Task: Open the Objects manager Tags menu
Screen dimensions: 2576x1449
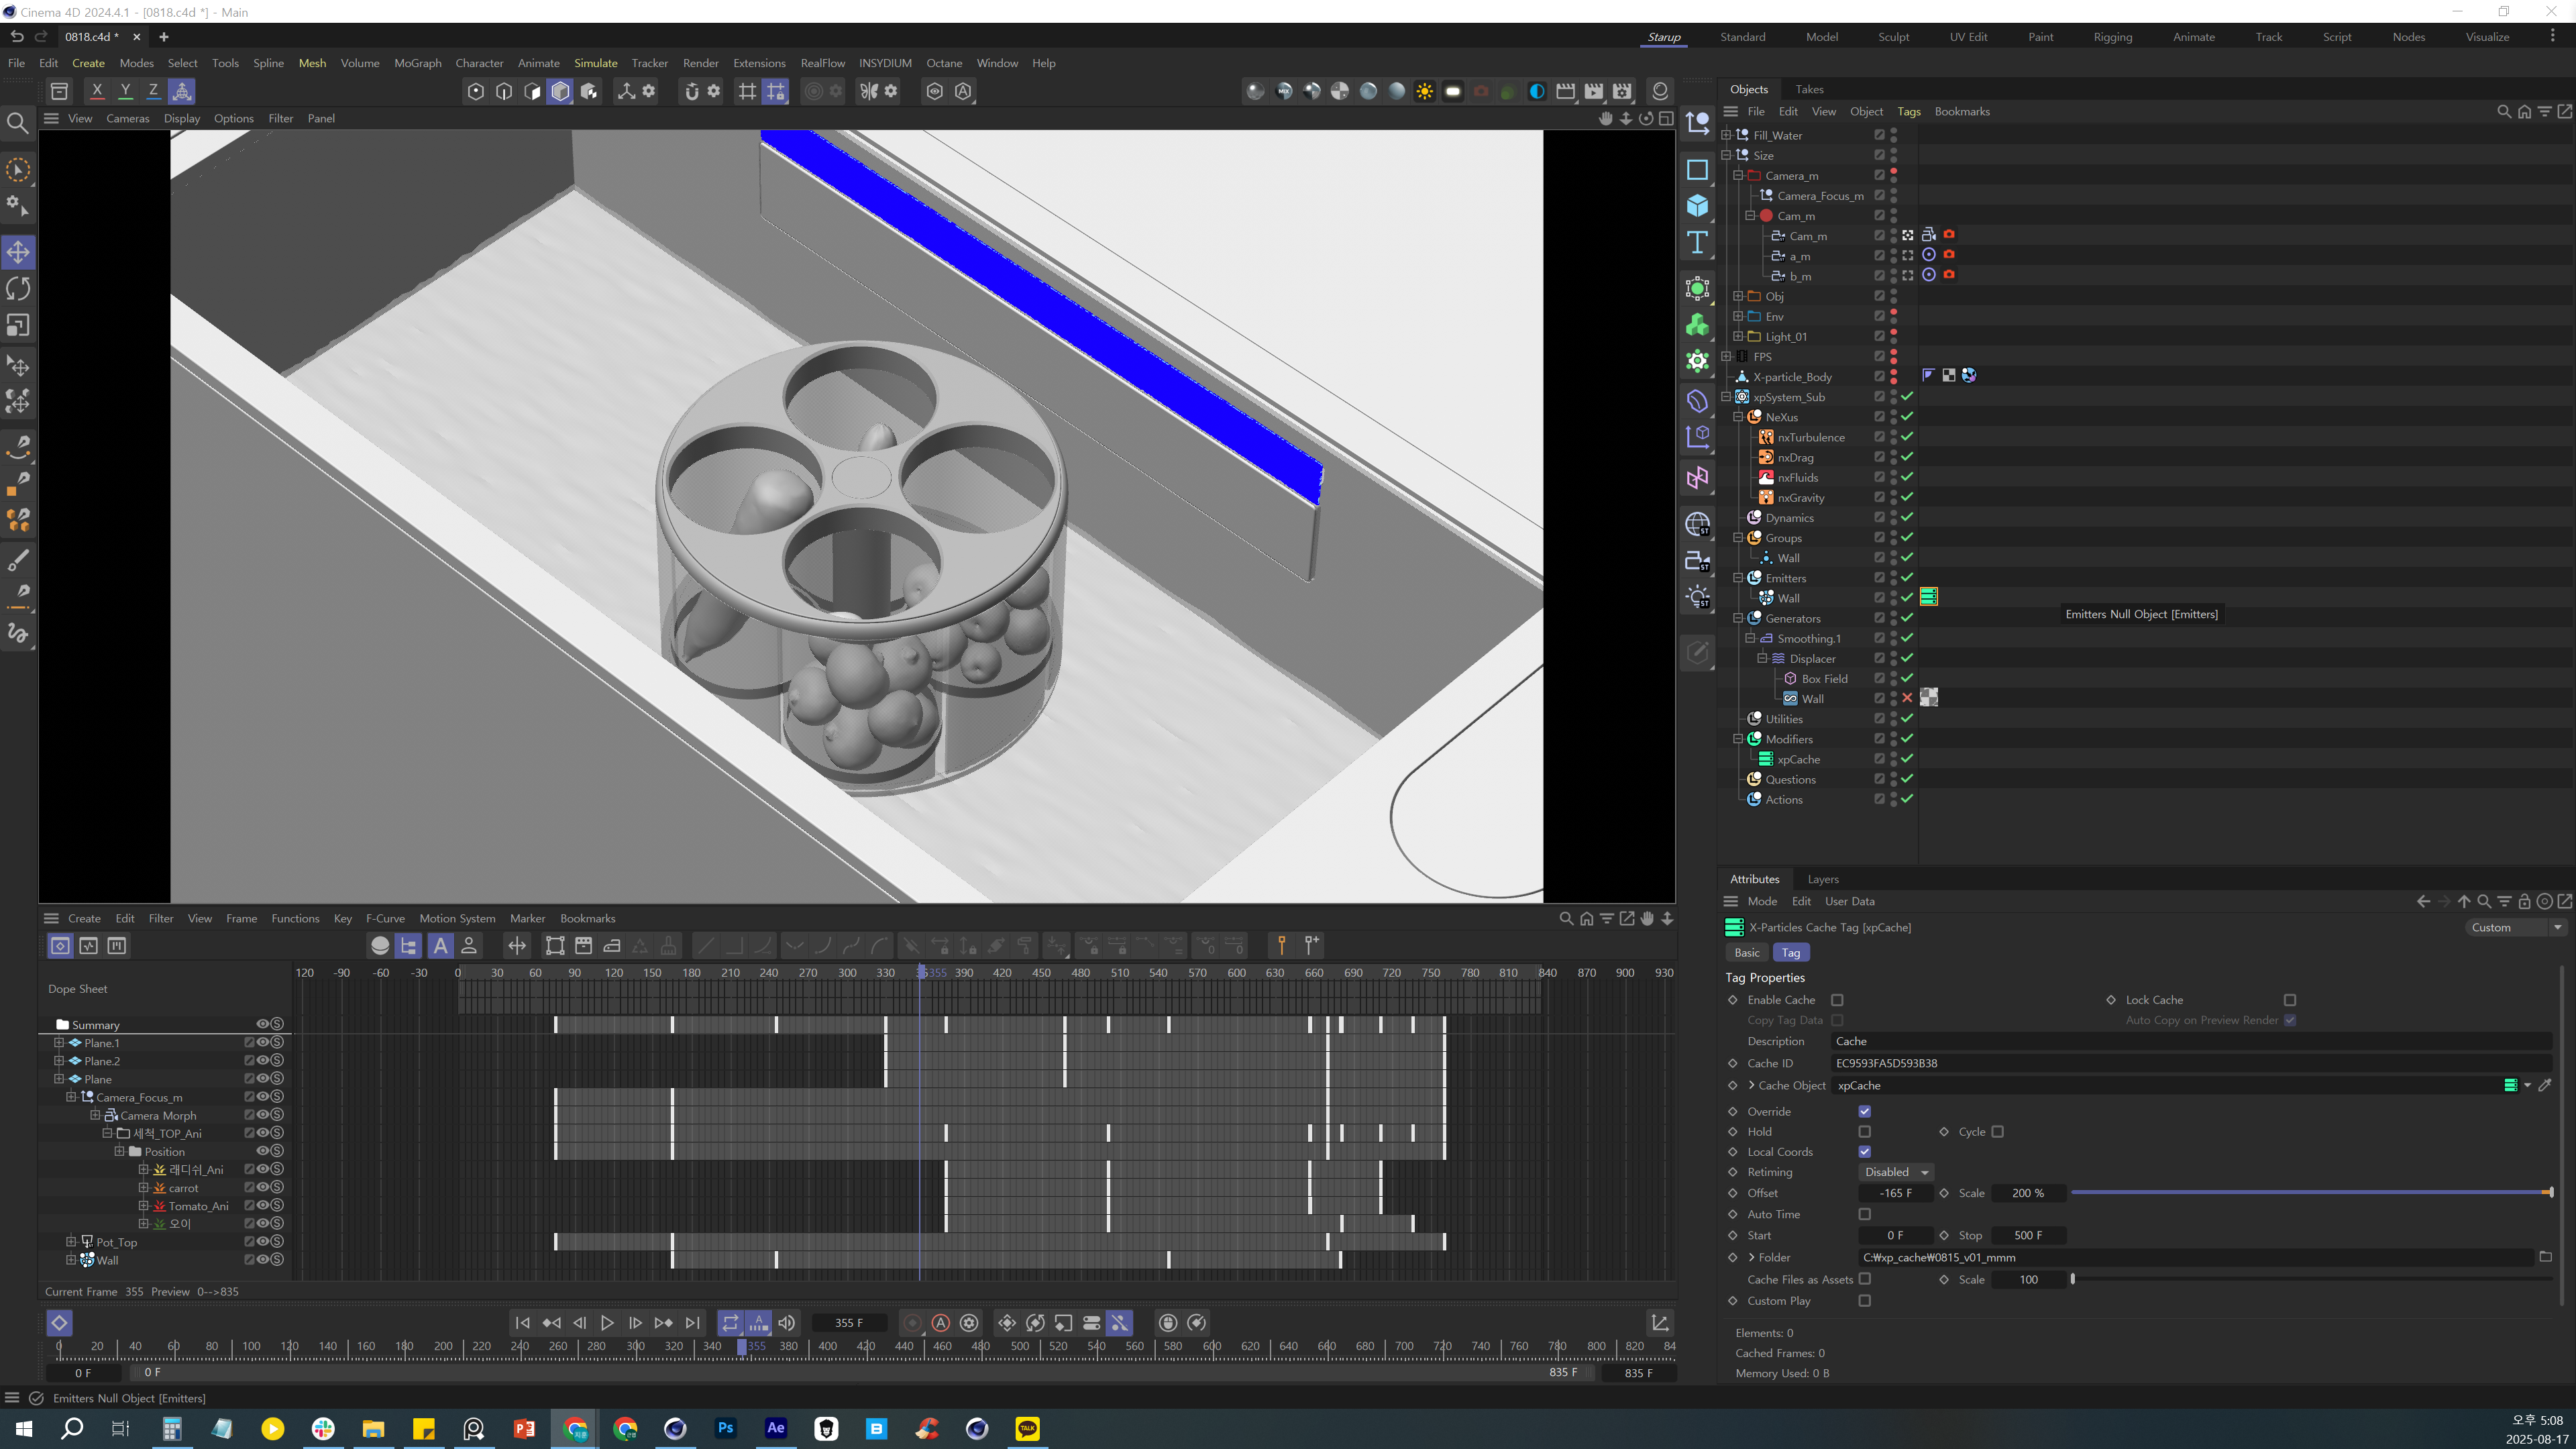Action: 1909,111
